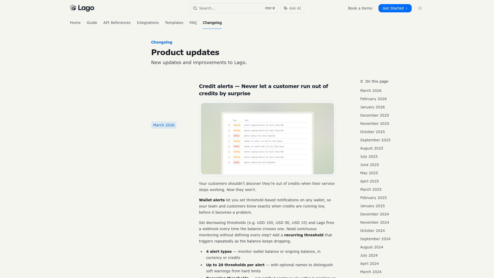The width and height of the screenshot is (494, 278).
Task: Select the Templates tab
Action: [x=174, y=23]
